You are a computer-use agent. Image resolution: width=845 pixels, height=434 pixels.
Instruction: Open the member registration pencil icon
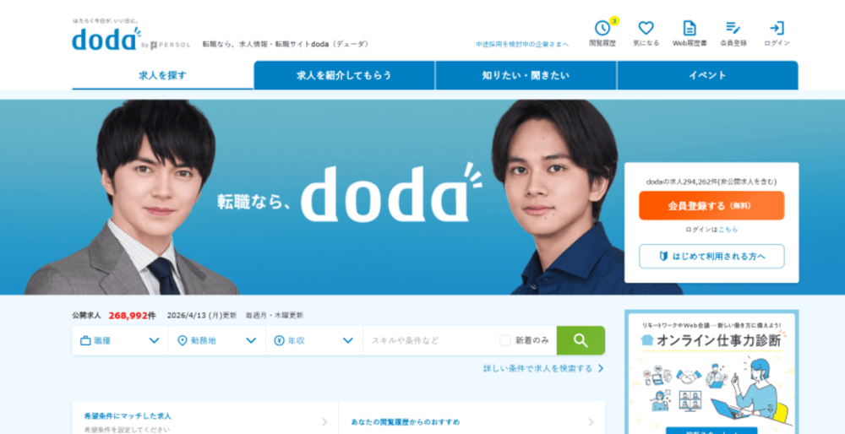733,28
